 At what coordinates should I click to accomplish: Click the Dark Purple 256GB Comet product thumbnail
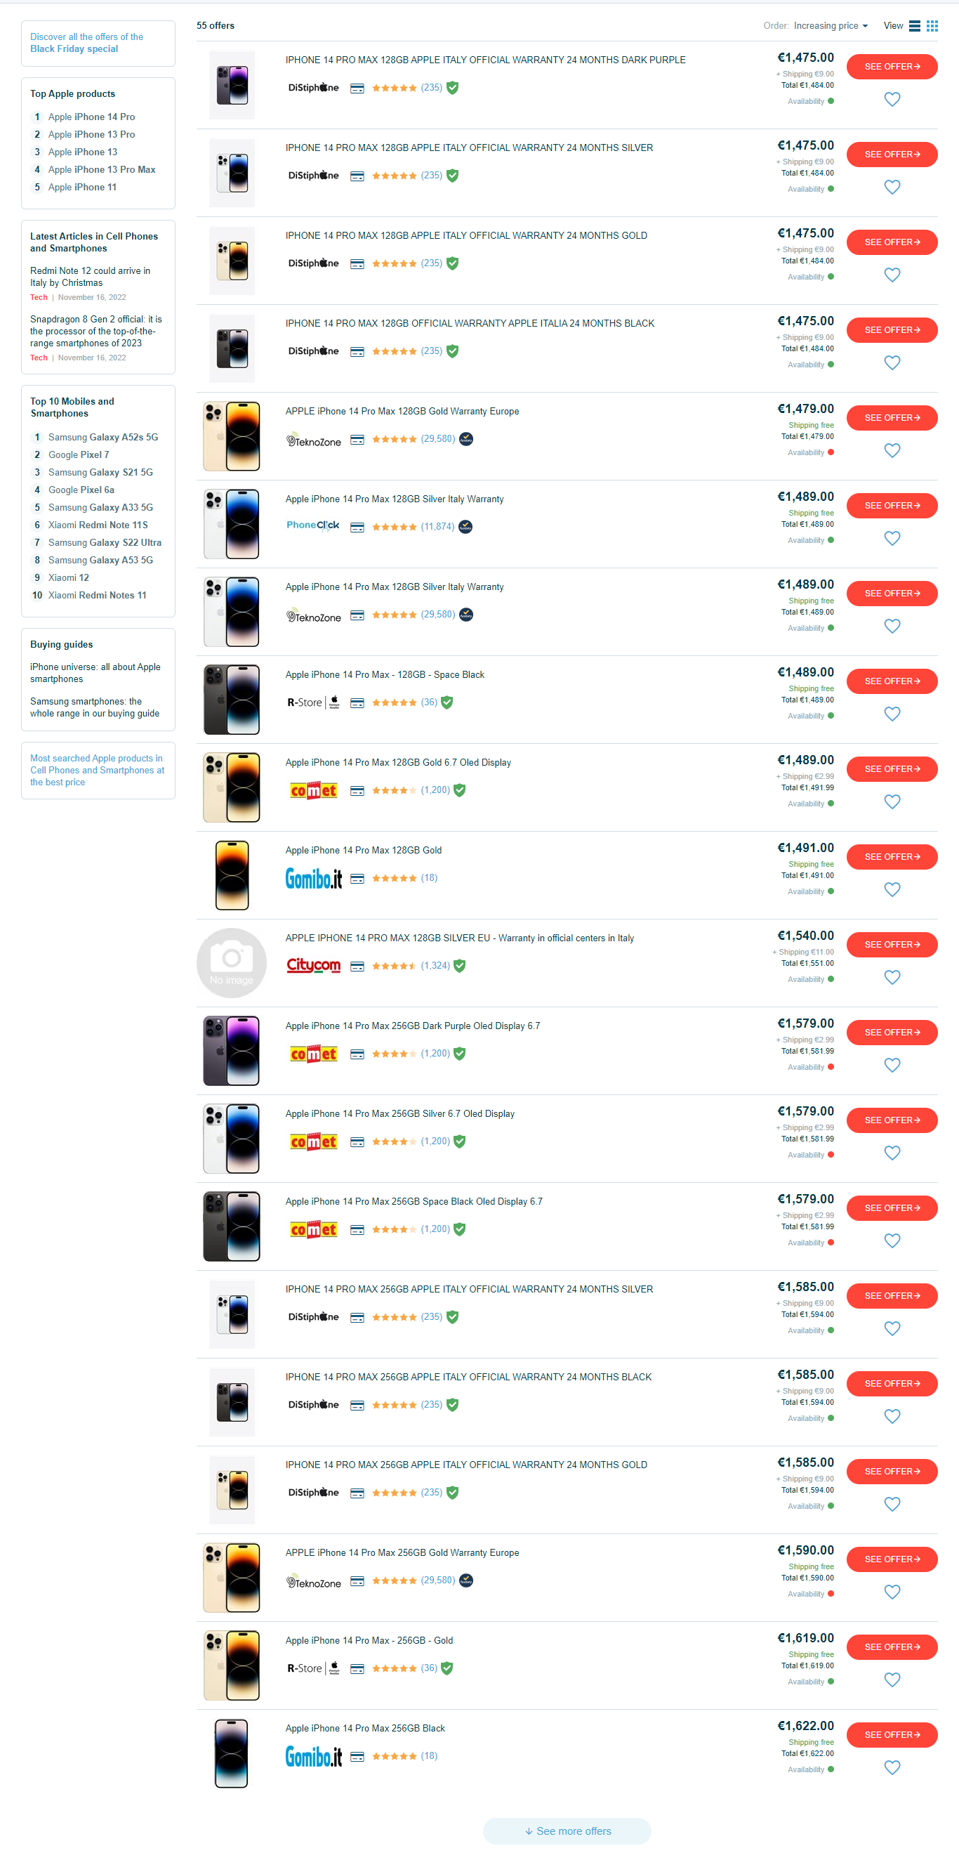[x=232, y=1051]
